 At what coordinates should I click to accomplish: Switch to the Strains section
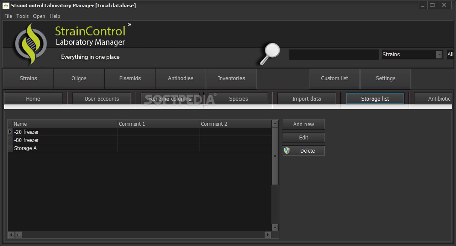tap(28, 78)
